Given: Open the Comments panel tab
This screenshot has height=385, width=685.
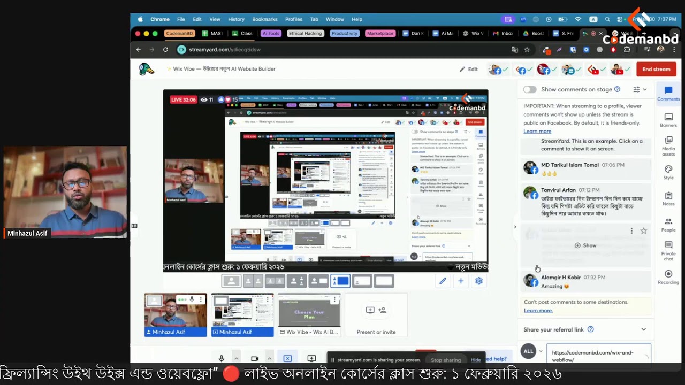Looking at the screenshot, I should (668, 94).
